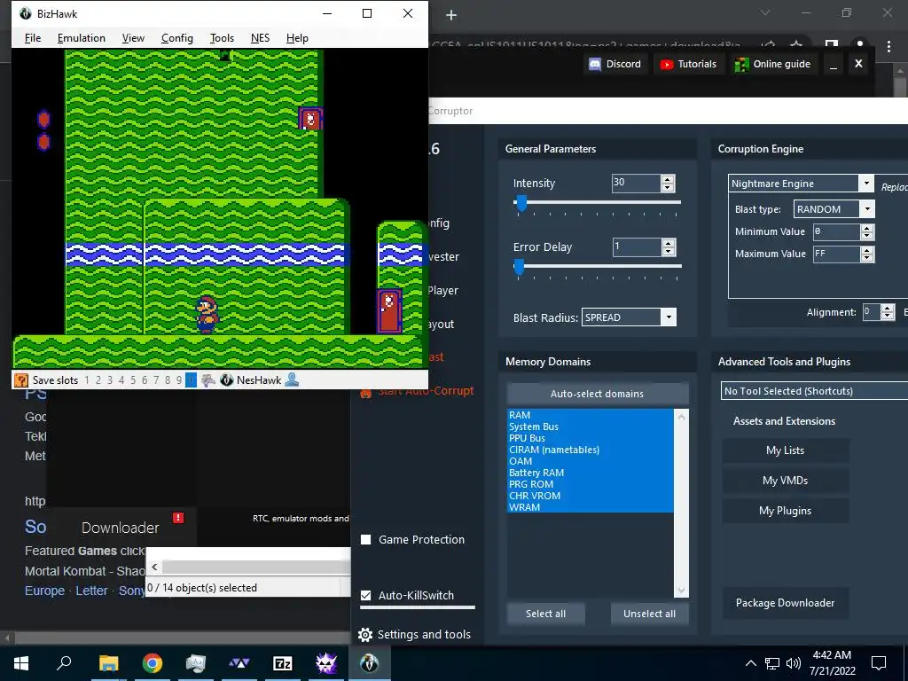Click the BizHawk window title icon
Screen dimensions: 908x681
tap(26, 13)
